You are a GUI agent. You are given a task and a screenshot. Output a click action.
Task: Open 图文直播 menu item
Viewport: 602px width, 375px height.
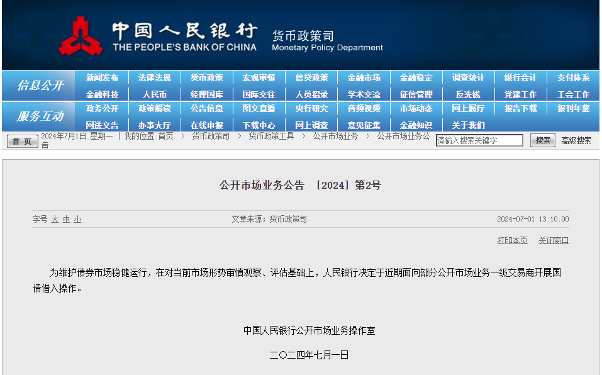259,109
